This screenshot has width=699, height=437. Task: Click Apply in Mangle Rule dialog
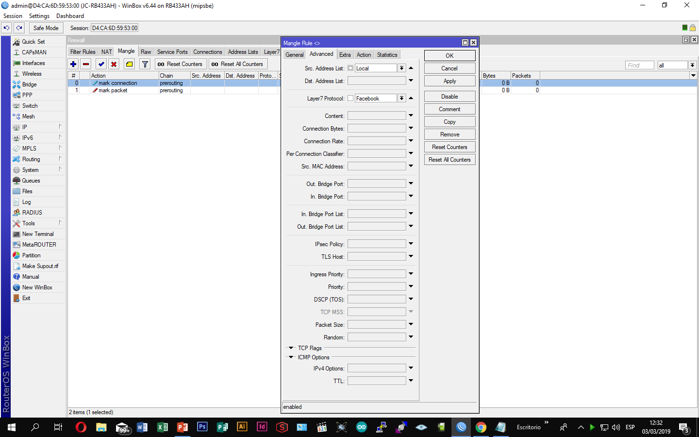pyautogui.click(x=450, y=81)
